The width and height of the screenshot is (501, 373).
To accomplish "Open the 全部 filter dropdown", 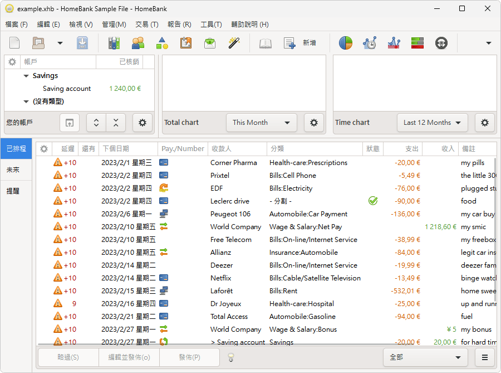I will click(x=425, y=357).
